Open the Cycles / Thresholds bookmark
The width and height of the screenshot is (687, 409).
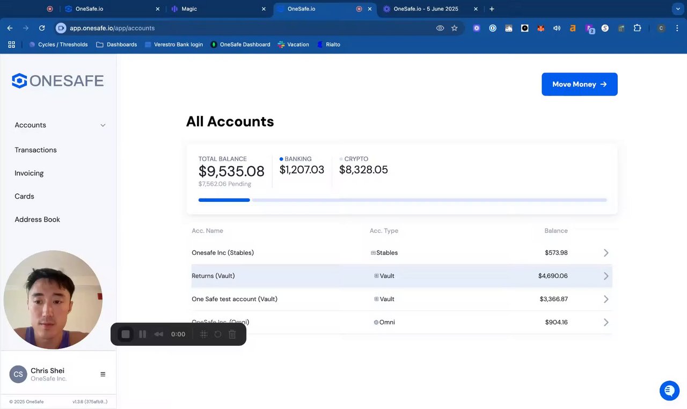pos(58,45)
